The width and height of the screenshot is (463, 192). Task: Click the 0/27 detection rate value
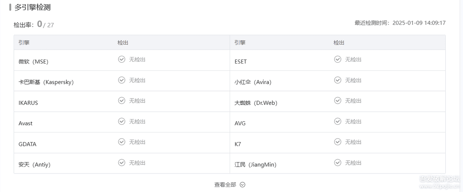point(45,25)
